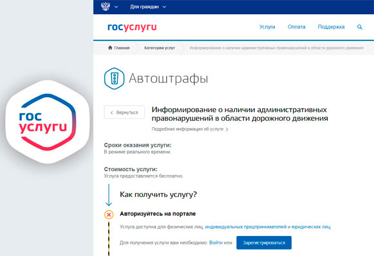Open the 'юридических лиц' link
374x256 pixels.
pyautogui.click(x=311, y=227)
